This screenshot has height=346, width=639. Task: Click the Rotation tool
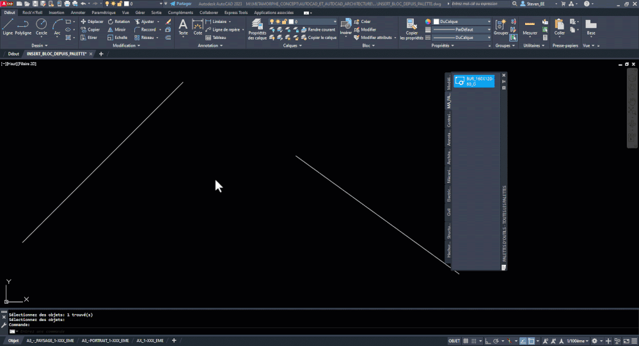118,22
